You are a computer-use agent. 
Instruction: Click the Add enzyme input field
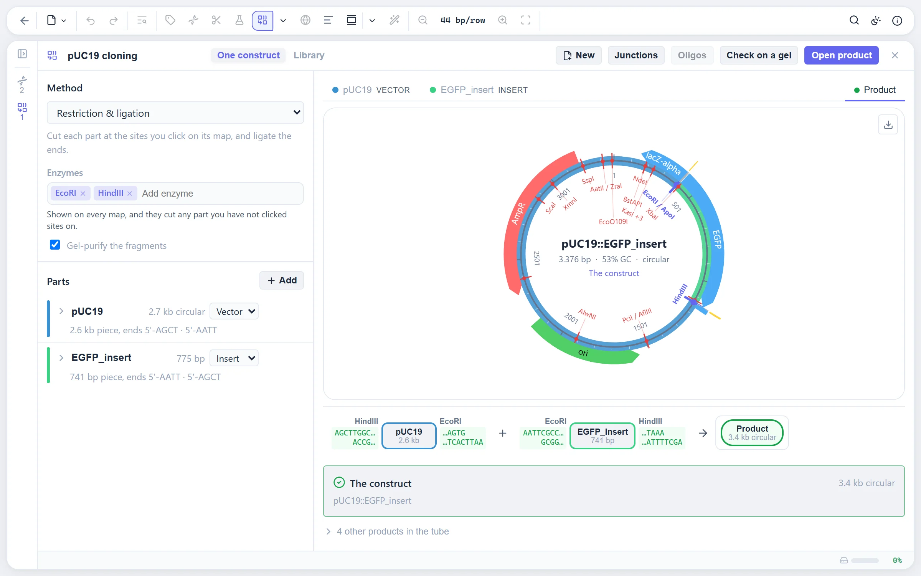point(221,194)
